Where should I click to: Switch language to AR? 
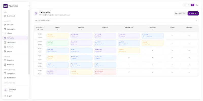coord(185,5)
